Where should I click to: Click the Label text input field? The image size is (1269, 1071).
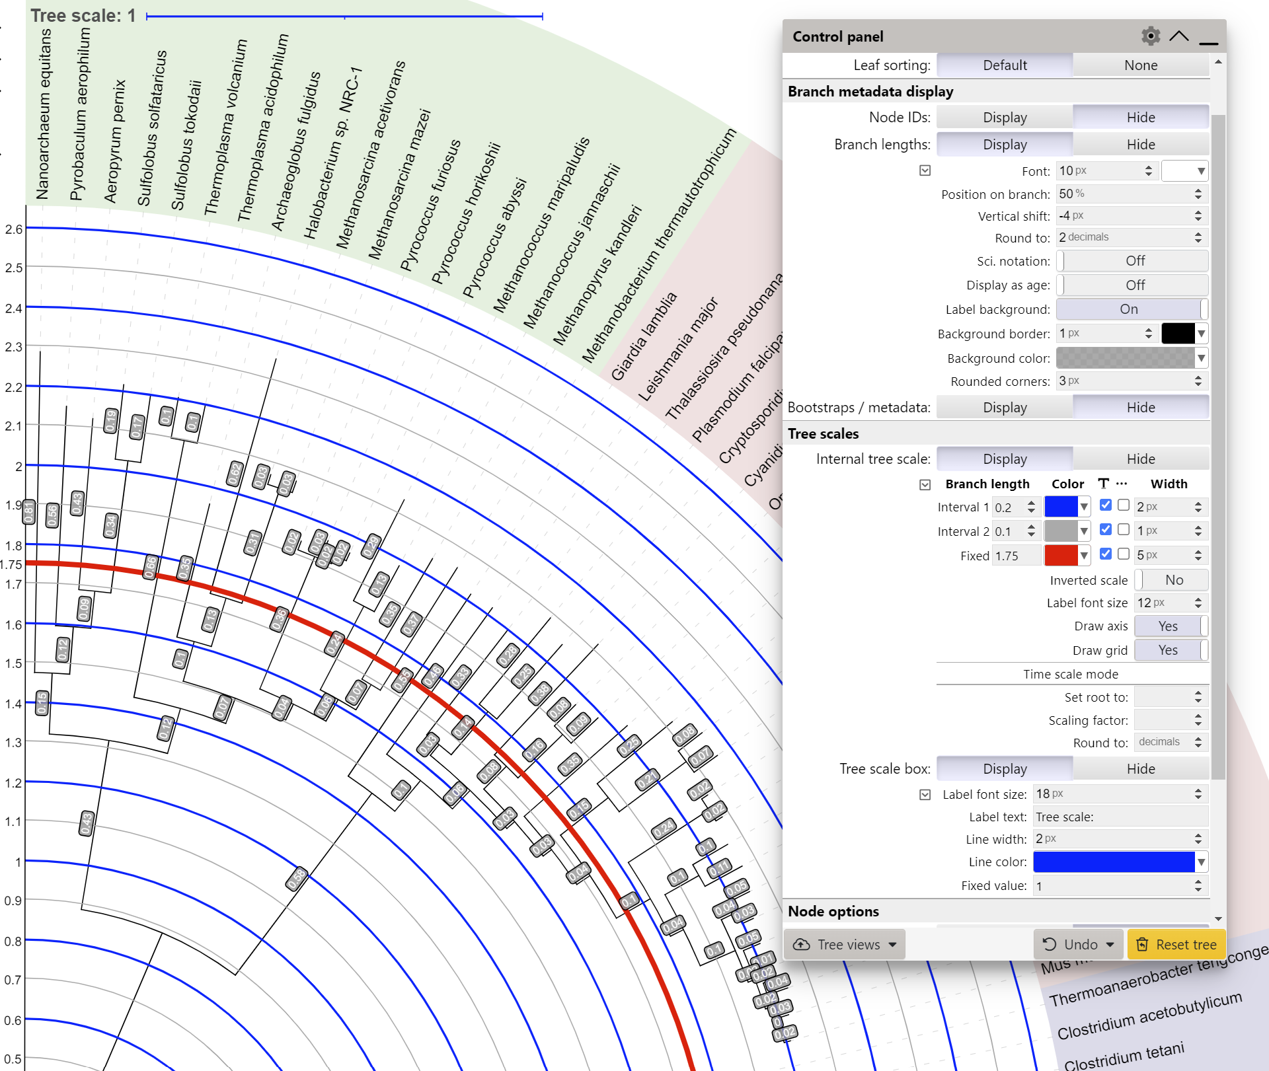1120,817
